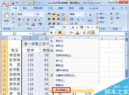
Task: Choose 隐藏(H) in context menu
Action: click(x=74, y=85)
